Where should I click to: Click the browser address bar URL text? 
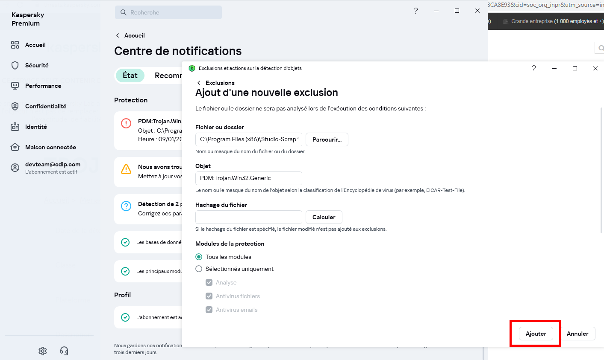(x=545, y=5)
